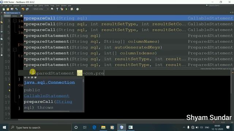Choose prepareStatement(String sql) completion item
Screen dimensions: 234x131
129,36
